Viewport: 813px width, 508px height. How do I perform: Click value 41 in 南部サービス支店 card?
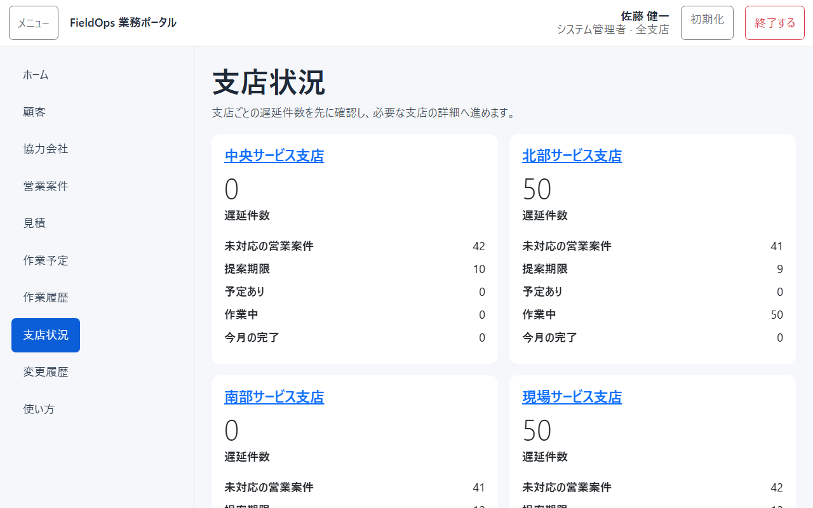point(479,488)
